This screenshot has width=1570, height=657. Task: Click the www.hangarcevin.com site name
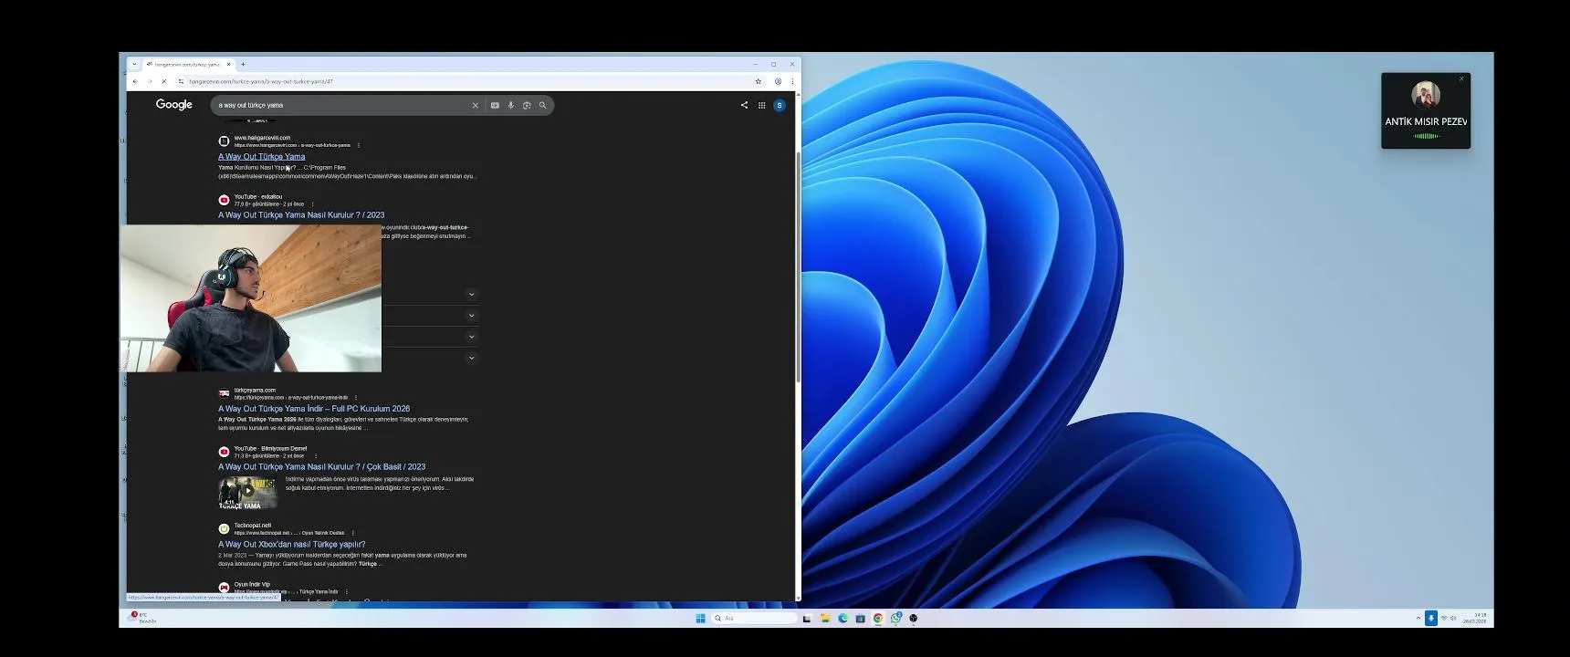click(x=262, y=138)
